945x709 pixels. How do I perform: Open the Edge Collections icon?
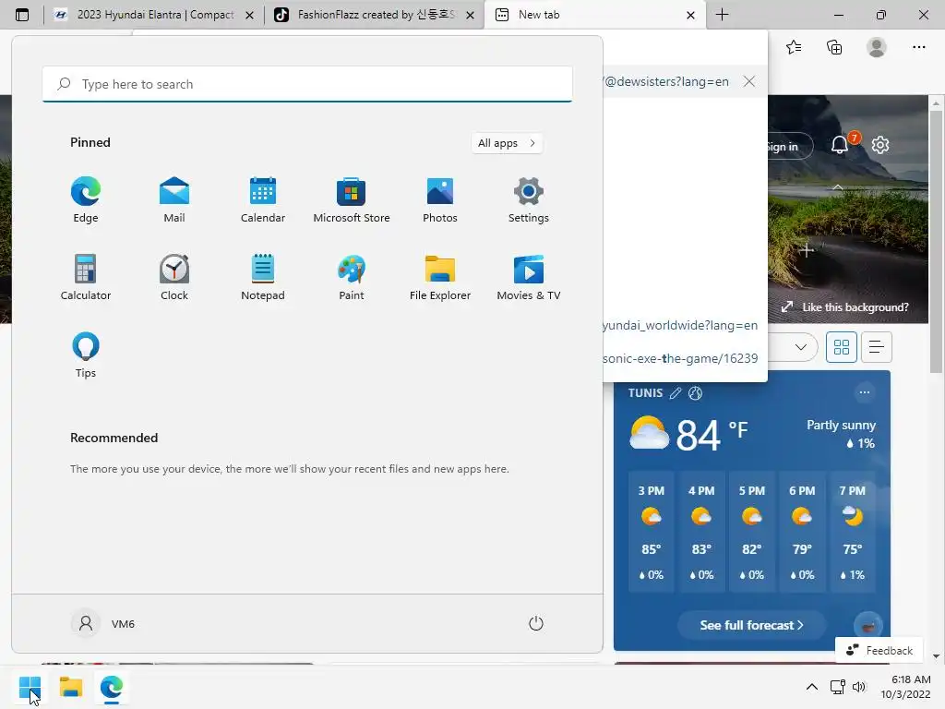(834, 47)
